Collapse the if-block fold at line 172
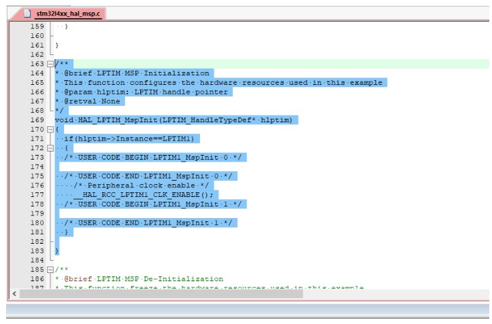Image resolution: width=492 pixels, height=324 pixels. coord(50,148)
